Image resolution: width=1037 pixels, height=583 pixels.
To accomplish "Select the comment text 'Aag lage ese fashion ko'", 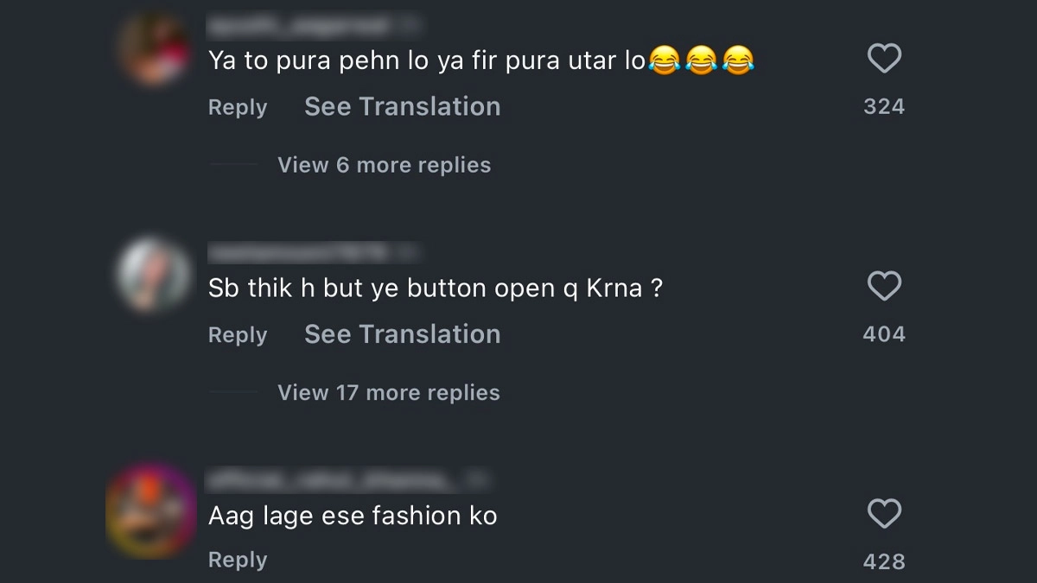I will coord(353,516).
